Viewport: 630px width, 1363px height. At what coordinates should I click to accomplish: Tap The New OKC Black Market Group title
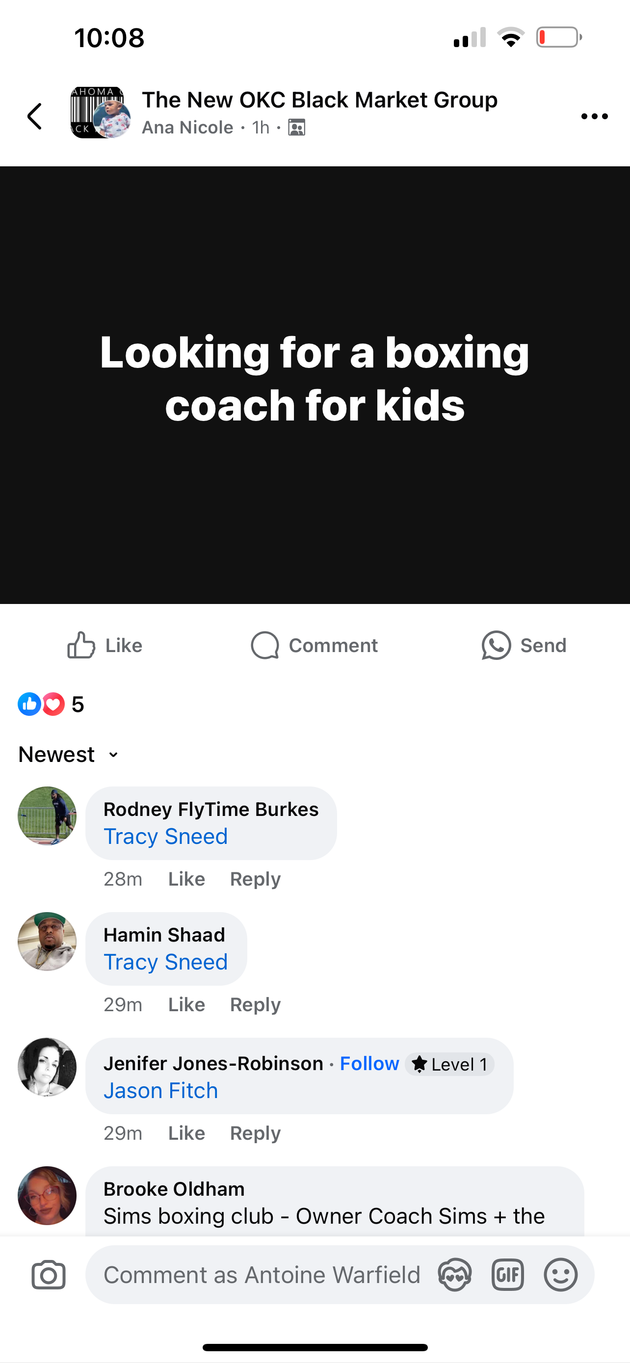click(319, 100)
